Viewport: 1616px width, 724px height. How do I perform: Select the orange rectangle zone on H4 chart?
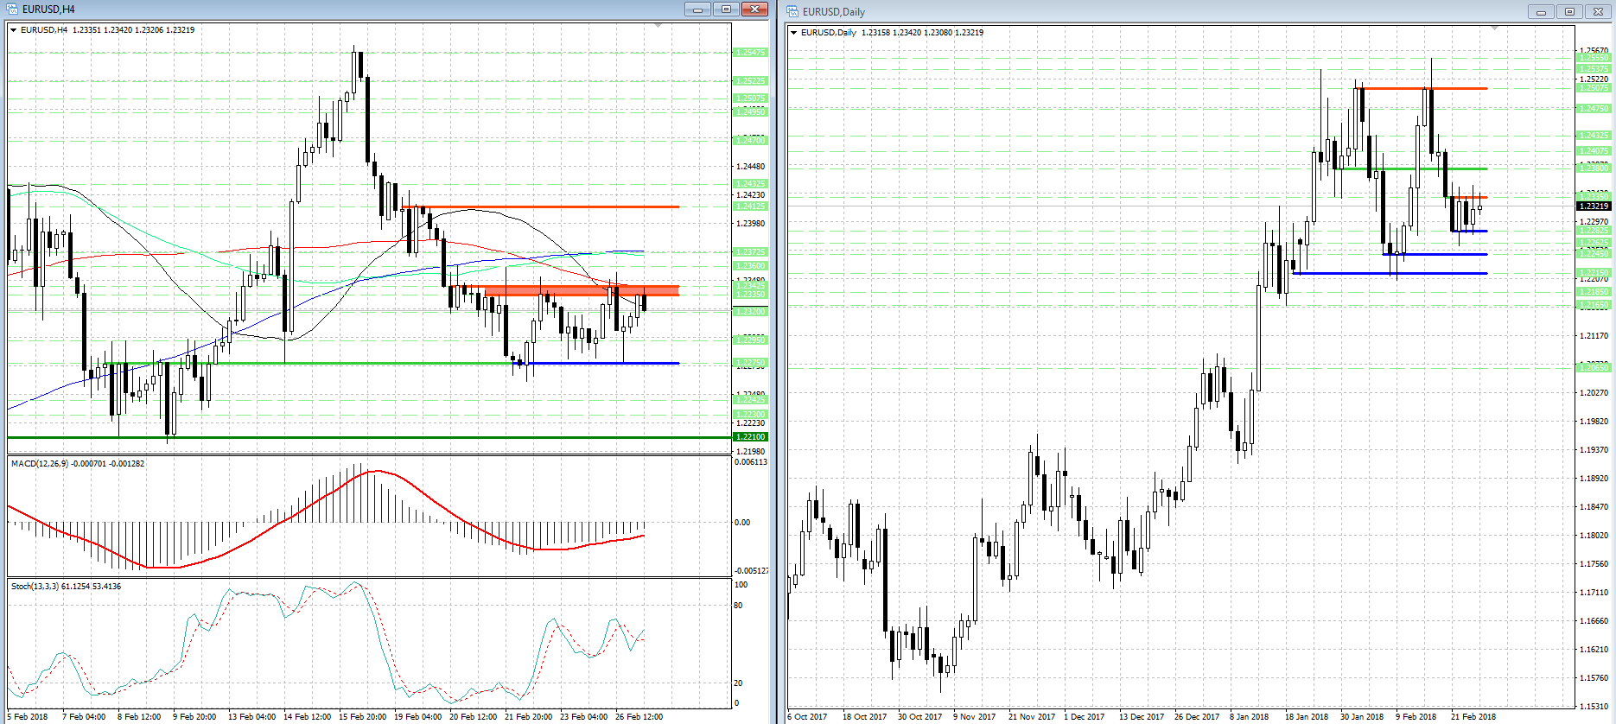(x=582, y=291)
